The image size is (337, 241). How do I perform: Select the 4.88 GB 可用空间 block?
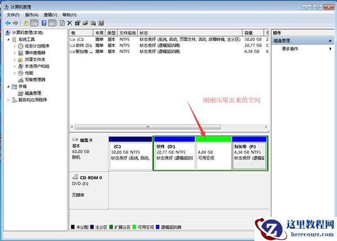[x=213, y=153]
